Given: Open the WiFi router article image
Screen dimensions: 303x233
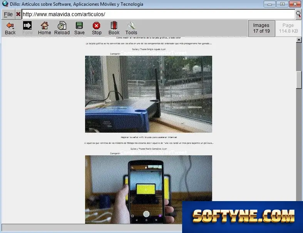Looking at the screenshot, I should (148, 94).
